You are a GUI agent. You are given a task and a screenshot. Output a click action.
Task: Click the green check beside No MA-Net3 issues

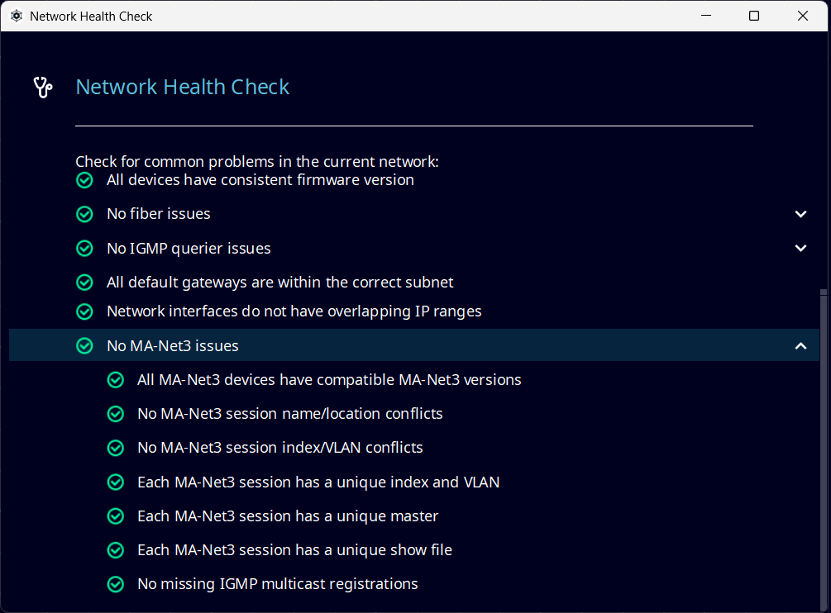pos(84,346)
